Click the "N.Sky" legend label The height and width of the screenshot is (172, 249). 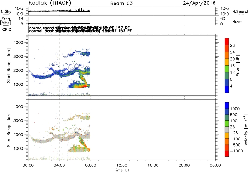coord(6,11)
